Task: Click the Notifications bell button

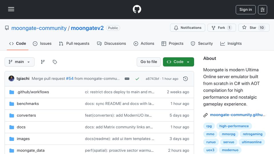Action: pyautogui.click(x=188, y=28)
